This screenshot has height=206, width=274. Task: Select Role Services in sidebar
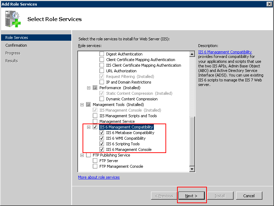pyautogui.click(x=17, y=38)
